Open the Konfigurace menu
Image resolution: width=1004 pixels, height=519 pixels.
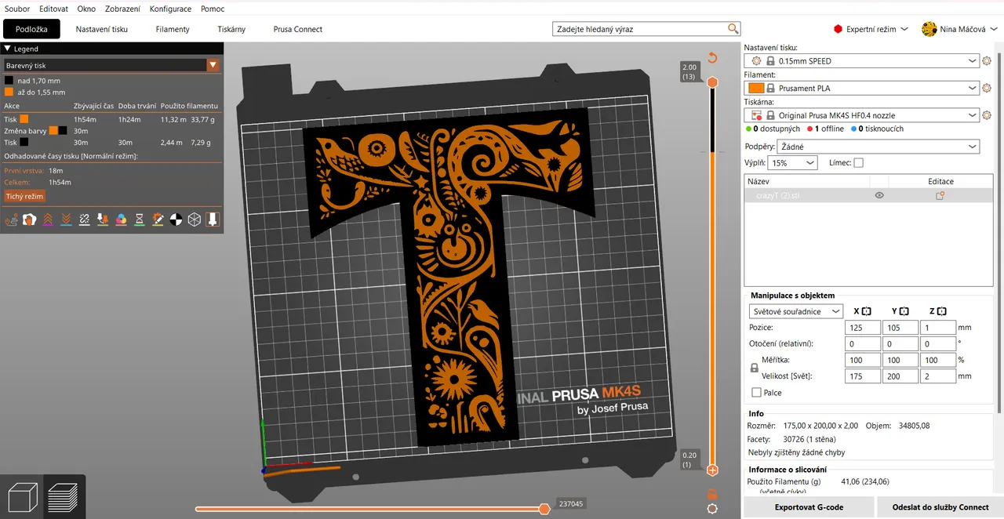tap(170, 9)
